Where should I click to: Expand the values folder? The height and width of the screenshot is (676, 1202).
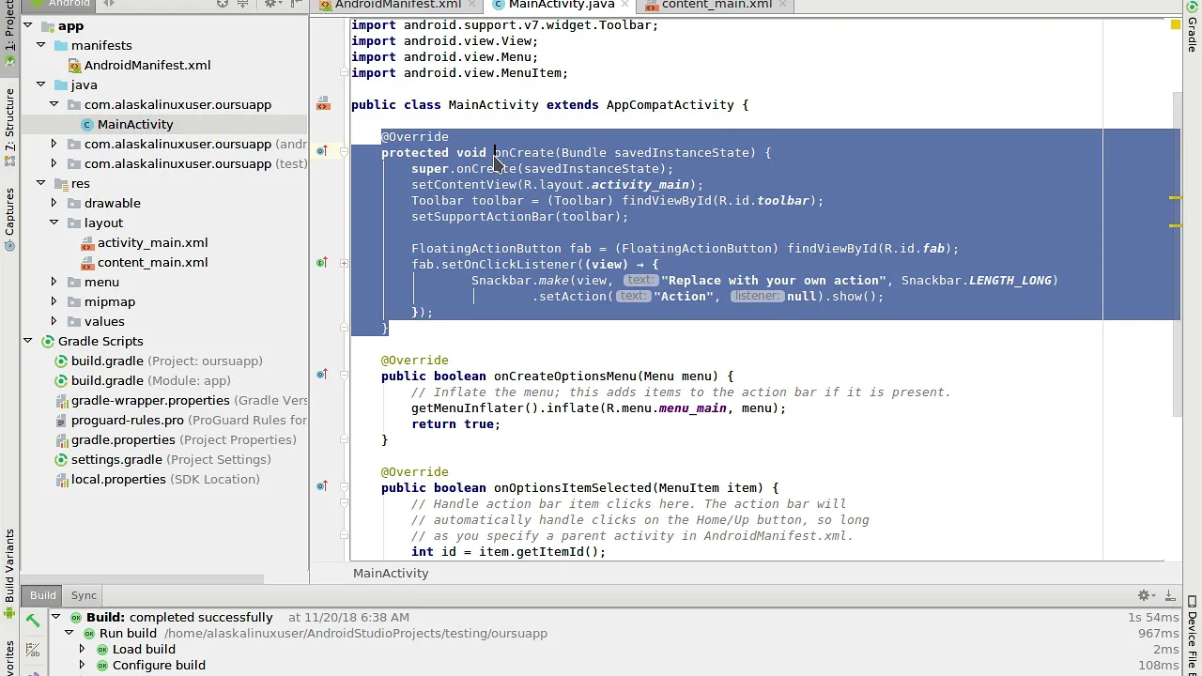[54, 321]
